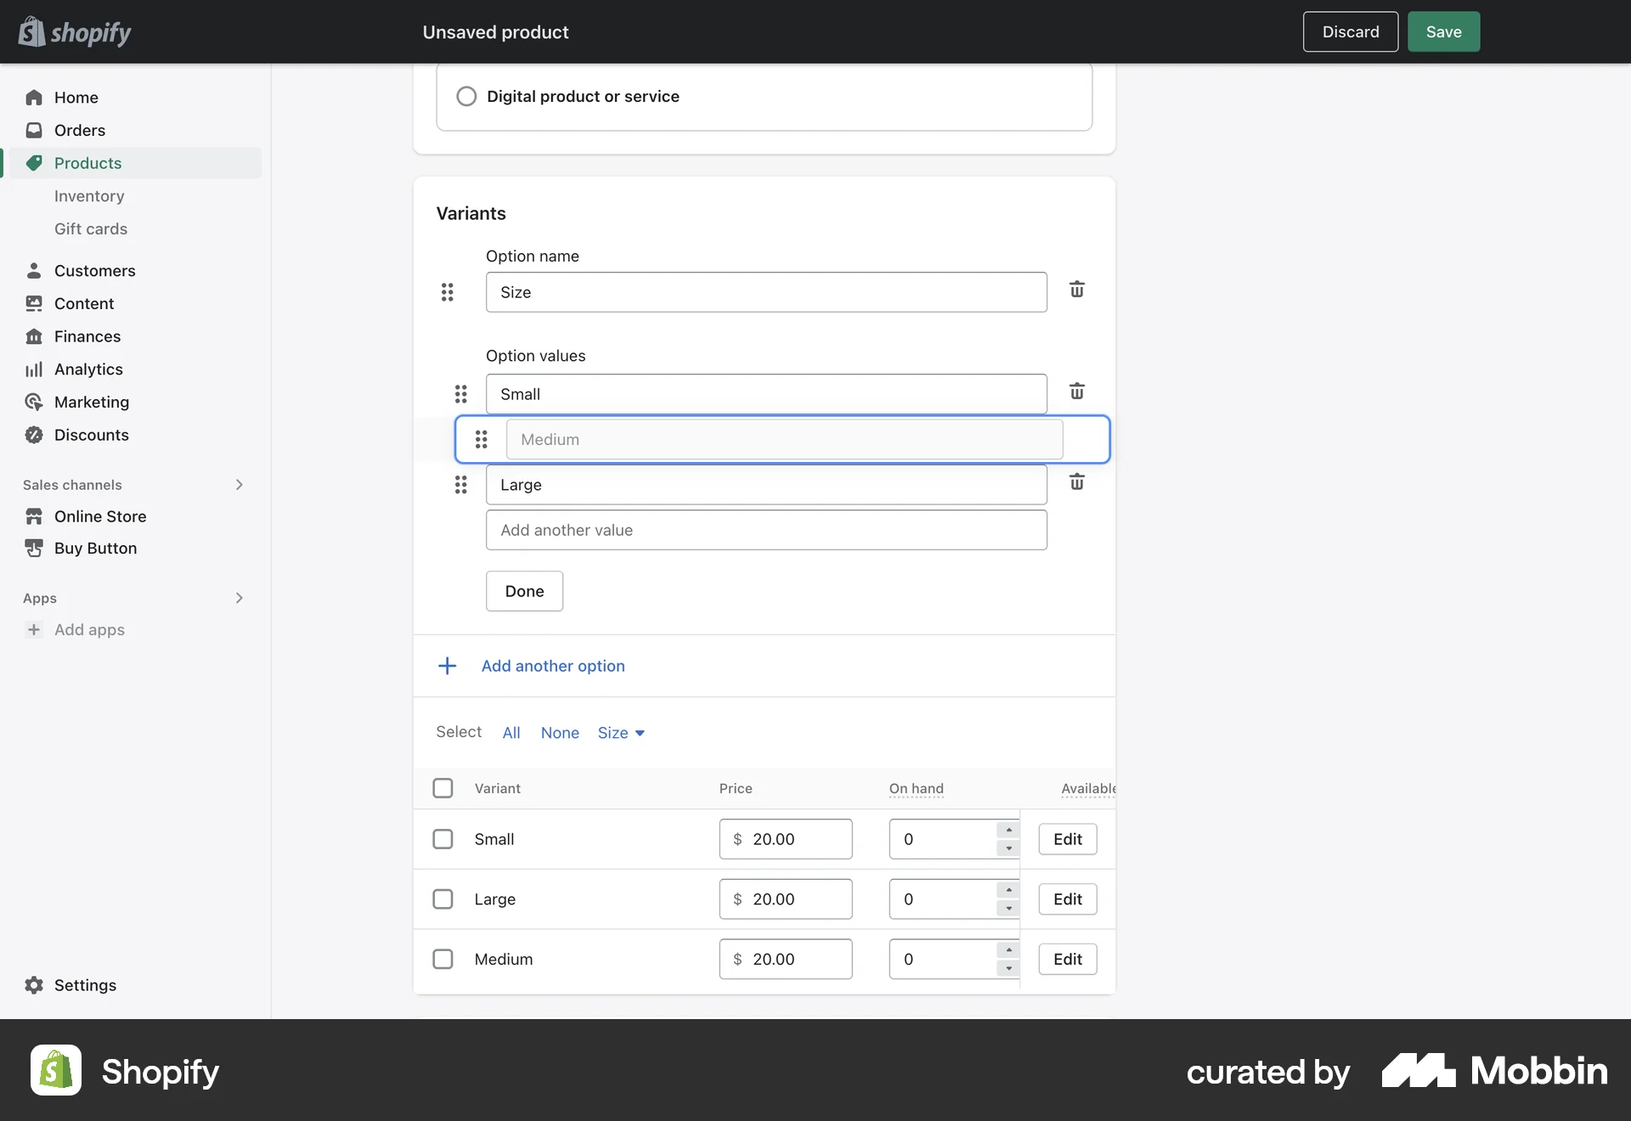Image resolution: width=1631 pixels, height=1121 pixels.
Task: Save the unsaved product
Action: (x=1442, y=31)
